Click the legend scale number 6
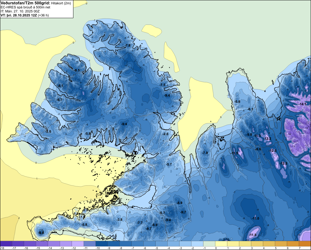Viewport: 311px width, 250px height. tap(288, 248)
